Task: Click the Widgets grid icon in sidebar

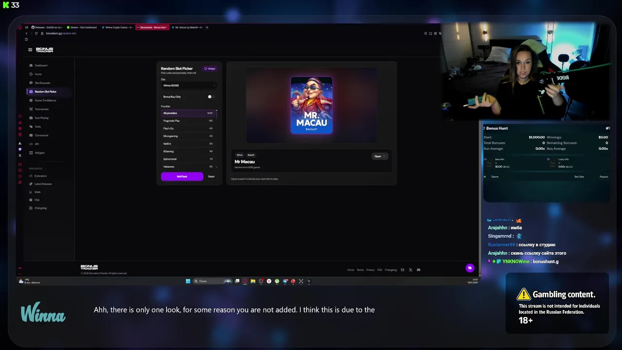Action: click(31, 153)
